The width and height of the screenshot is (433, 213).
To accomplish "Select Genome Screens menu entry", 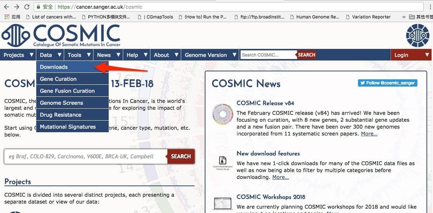I will point(72,103).
